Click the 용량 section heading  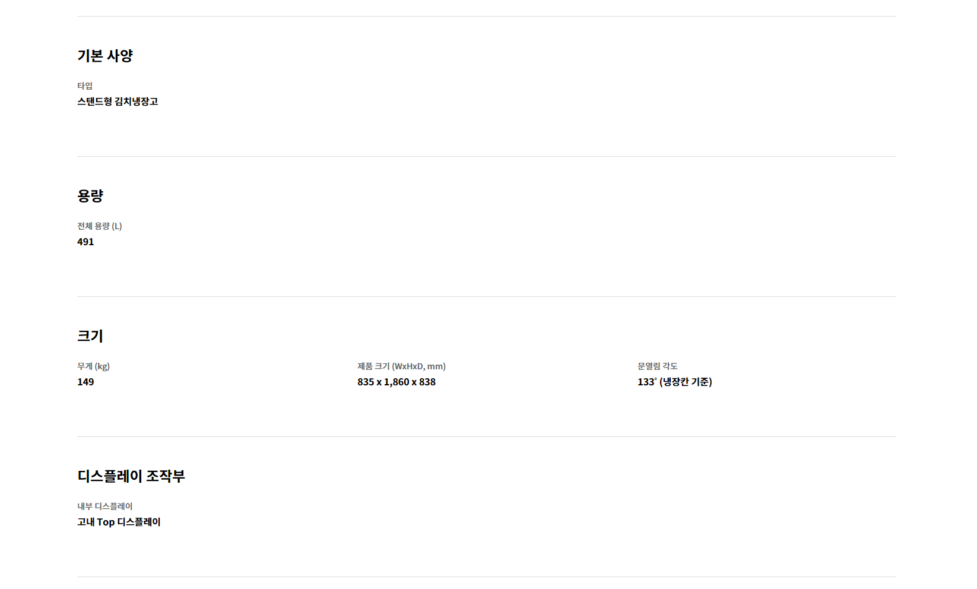point(90,196)
